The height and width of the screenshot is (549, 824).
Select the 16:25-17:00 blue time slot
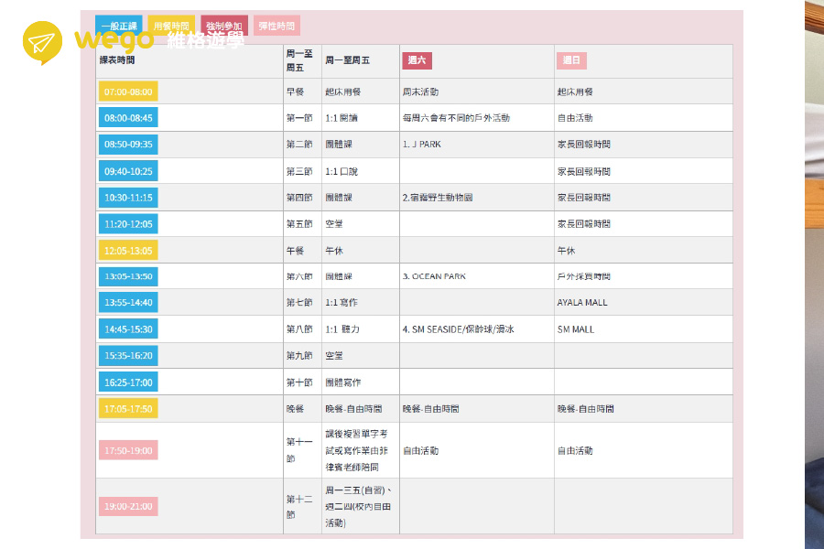[128, 382]
